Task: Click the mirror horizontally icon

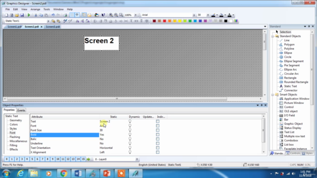Action: click(x=77, y=21)
